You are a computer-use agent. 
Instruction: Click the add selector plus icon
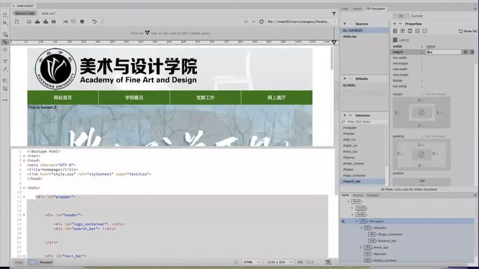click(344, 115)
